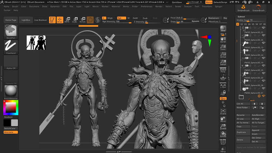This screenshot has width=272, height=153.
Task: Select the Zoom3D icon
Action: (223, 127)
